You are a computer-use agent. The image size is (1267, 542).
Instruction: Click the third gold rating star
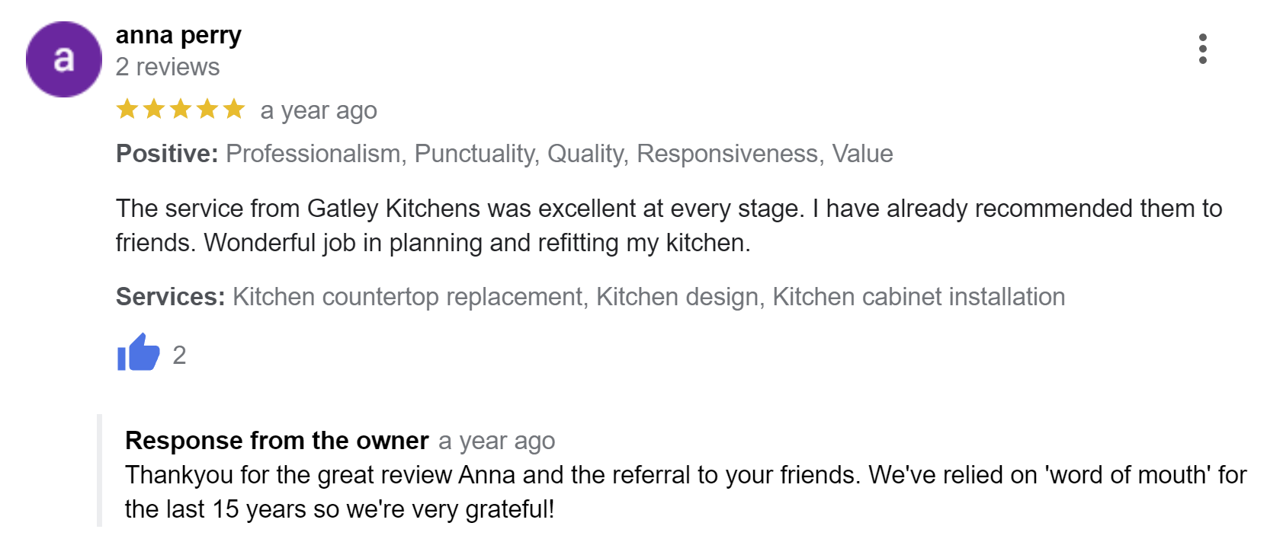pos(181,110)
